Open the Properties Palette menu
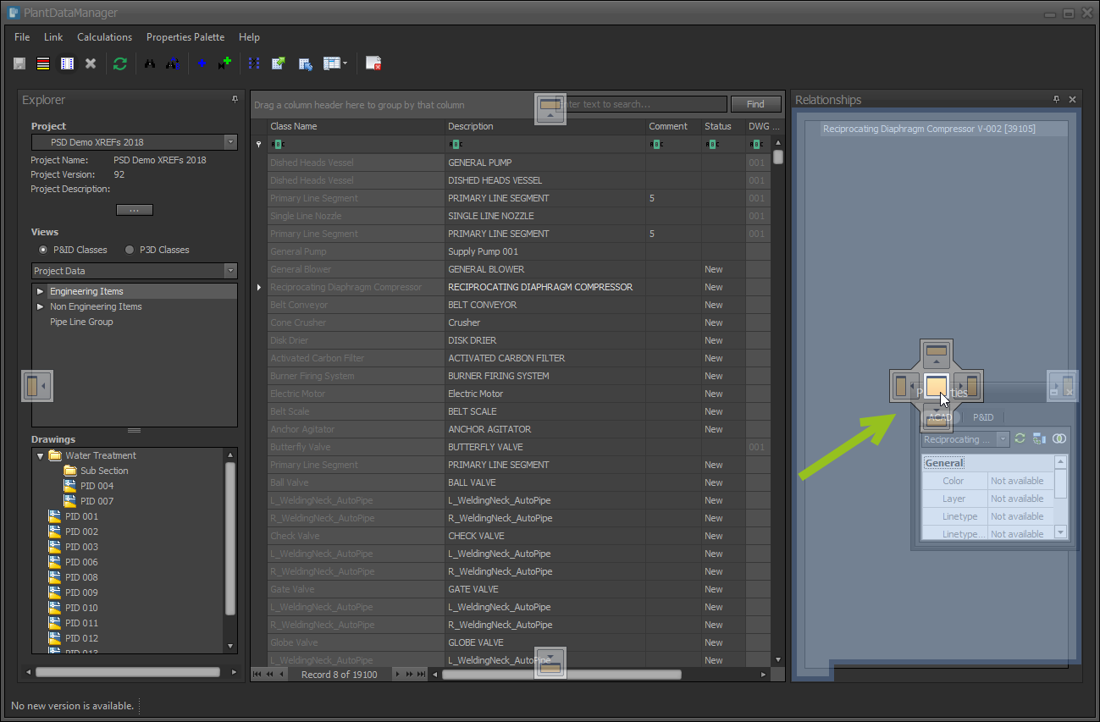Viewport: 1100px width, 722px height. pyautogui.click(x=185, y=37)
